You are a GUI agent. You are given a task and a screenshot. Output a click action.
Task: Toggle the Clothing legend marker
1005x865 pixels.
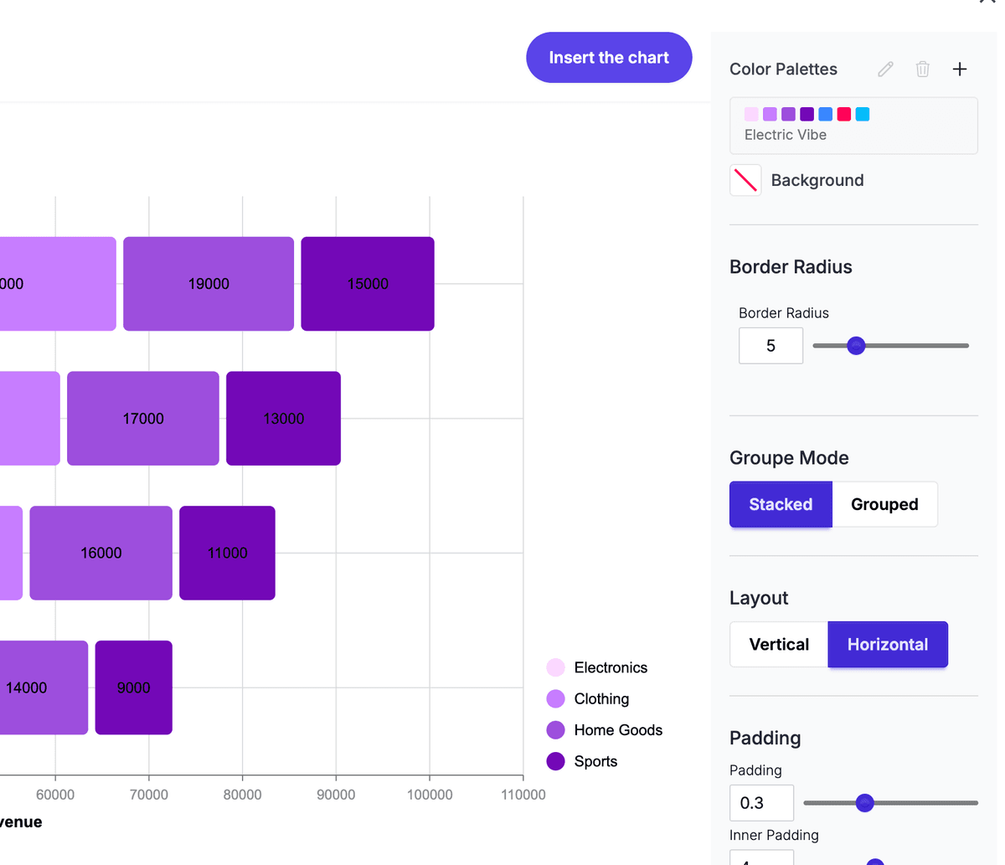(x=555, y=699)
